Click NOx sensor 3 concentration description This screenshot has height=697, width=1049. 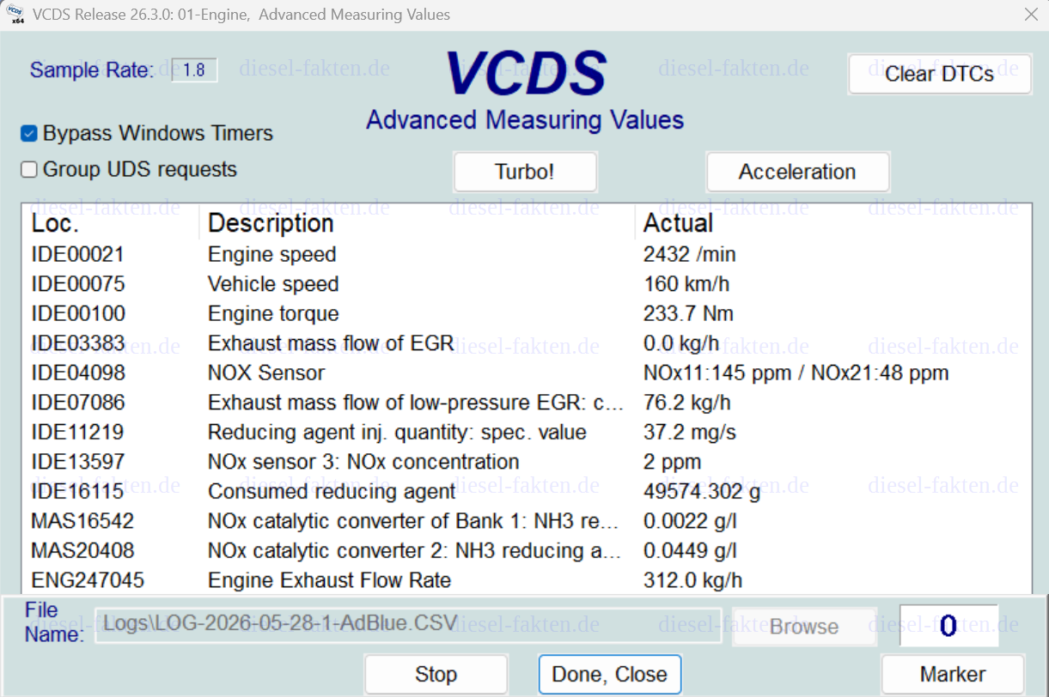click(x=363, y=462)
